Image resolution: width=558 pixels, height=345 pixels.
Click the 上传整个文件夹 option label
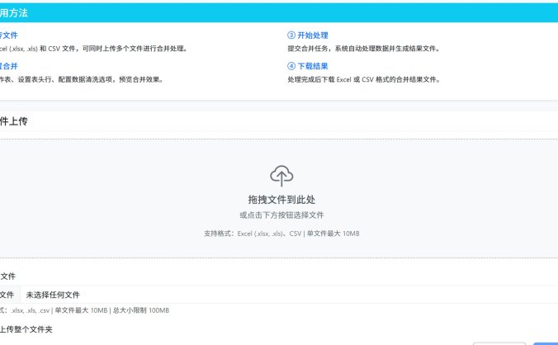pyautogui.click(x=26, y=329)
